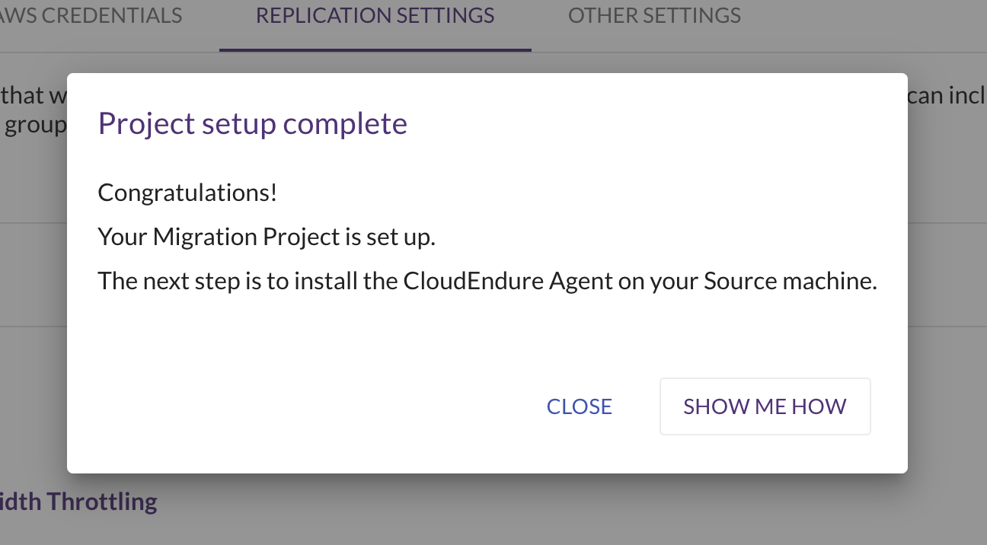Click the cut-off "can incl" text behind the dialog

pyautogui.click(x=947, y=95)
